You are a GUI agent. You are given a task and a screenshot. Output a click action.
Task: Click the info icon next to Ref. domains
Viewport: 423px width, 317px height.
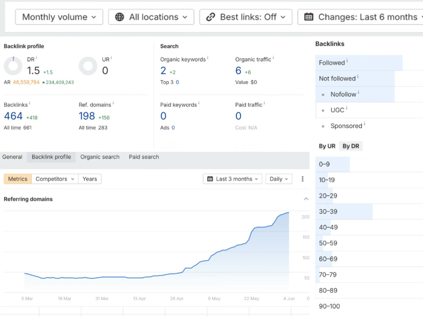coord(113,103)
